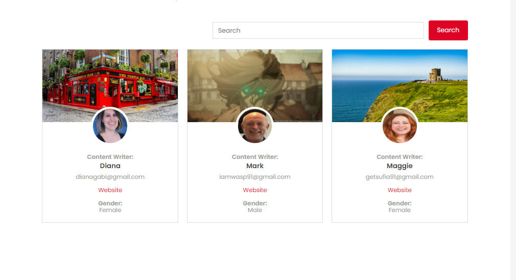Viewport: 516px width, 280px height.
Task: Click the red Search button
Action: (448, 30)
